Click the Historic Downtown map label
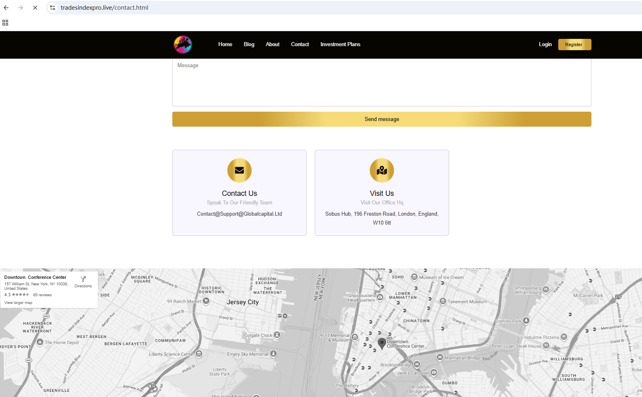Image resolution: width=642 pixels, height=397 pixels. tap(212, 290)
